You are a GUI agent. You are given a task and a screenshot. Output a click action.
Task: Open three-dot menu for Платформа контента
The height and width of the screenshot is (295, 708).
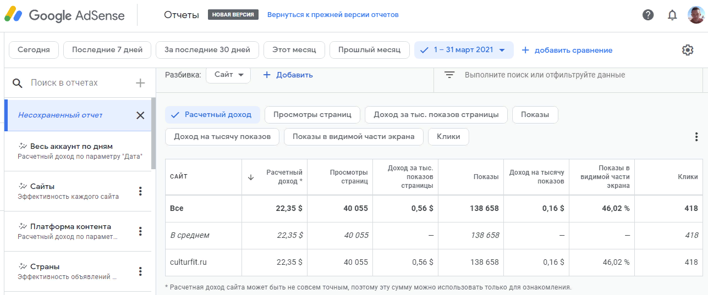click(x=140, y=231)
